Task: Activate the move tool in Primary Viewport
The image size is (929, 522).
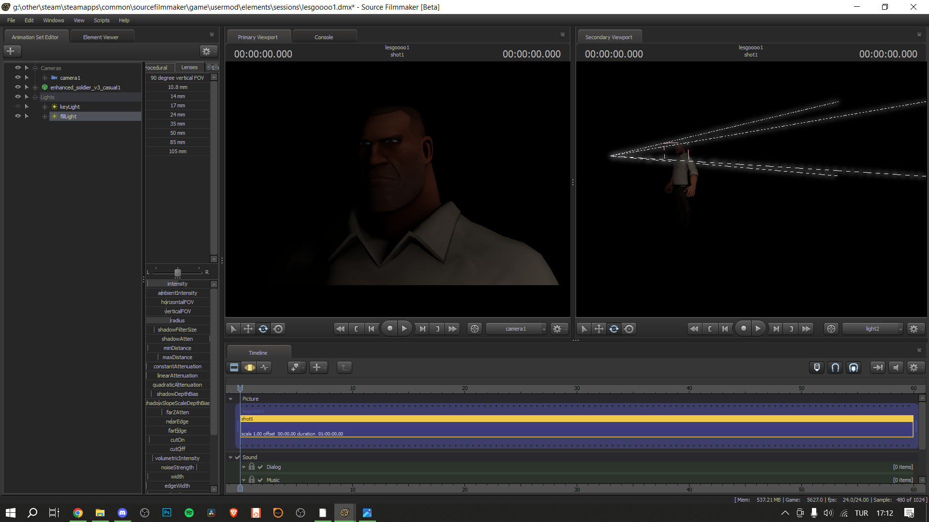Action: pyautogui.click(x=248, y=329)
